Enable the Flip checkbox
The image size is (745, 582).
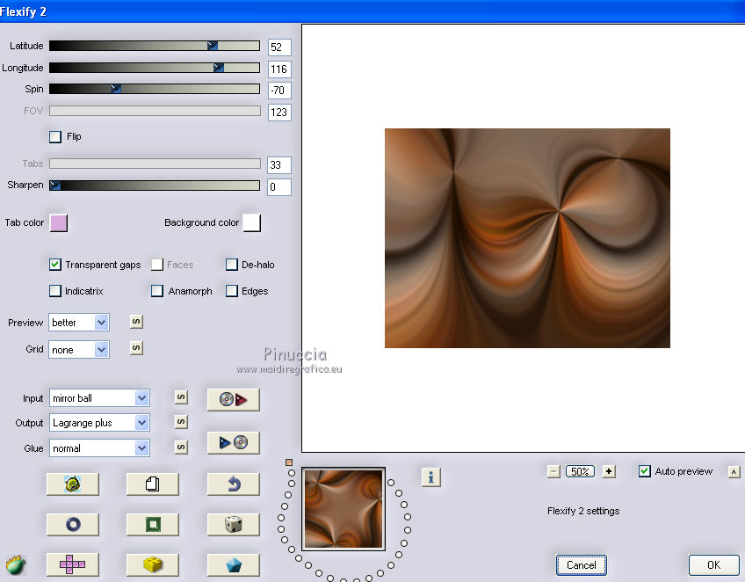click(55, 137)
